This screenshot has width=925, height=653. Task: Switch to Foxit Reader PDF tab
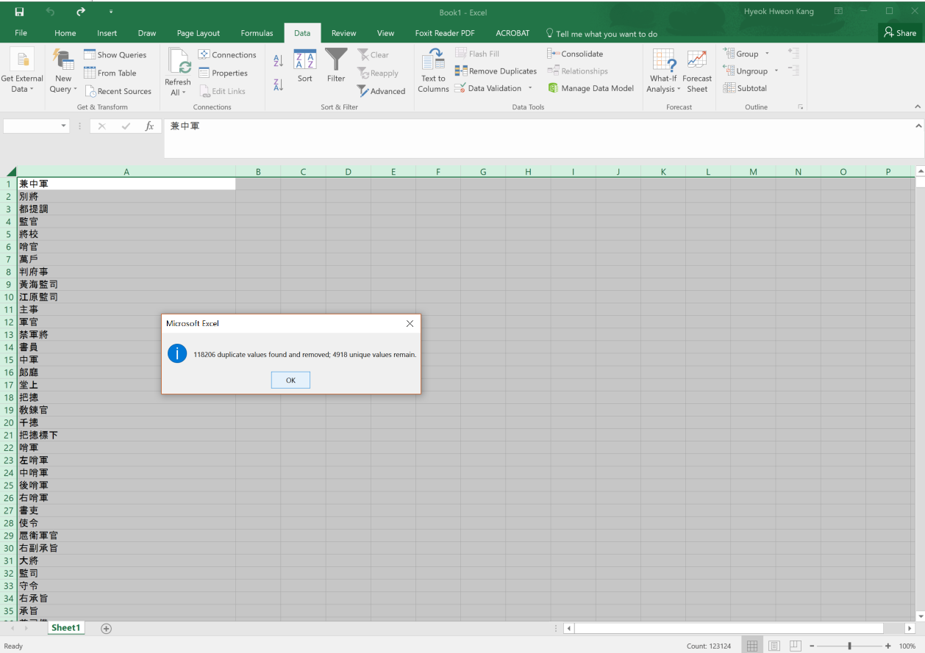coord(445,33)
